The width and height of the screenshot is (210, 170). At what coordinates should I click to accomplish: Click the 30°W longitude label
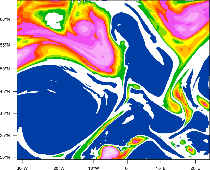click(22, 168)
